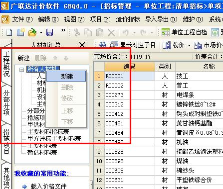Viewport: 223px width, 189px height.
Task: Select cell R00002 in 编码 column
Action: (x=130, y=86)
